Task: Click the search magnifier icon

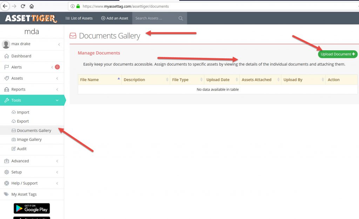Action: coord(181,19)
